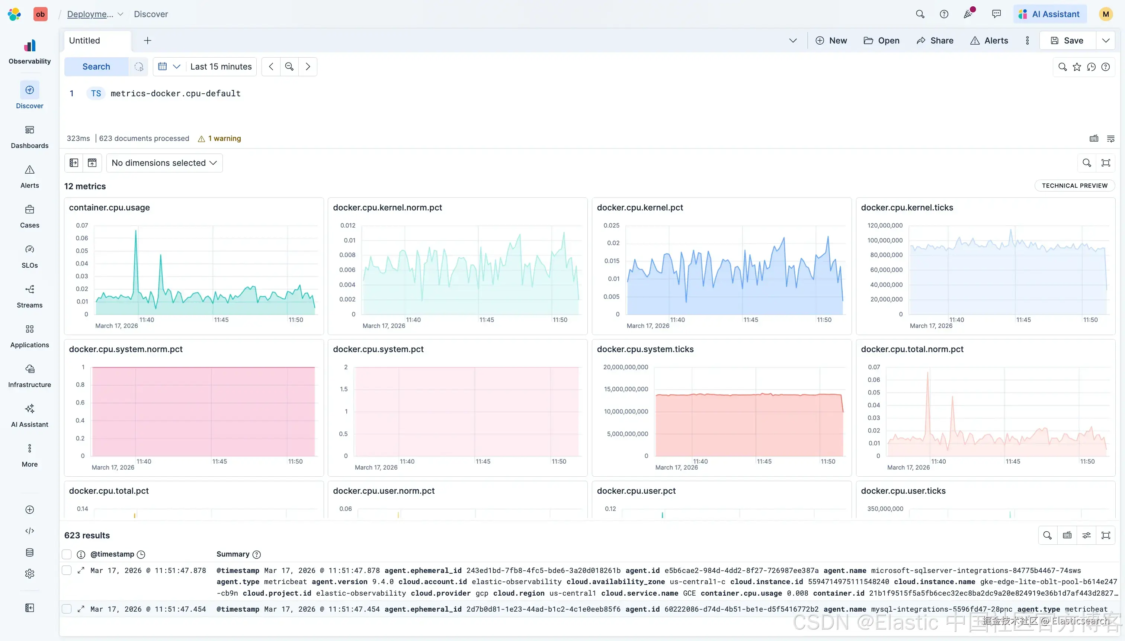1125x641 pixels.
Task: Open the query history icon
Action: [1091, 67]
